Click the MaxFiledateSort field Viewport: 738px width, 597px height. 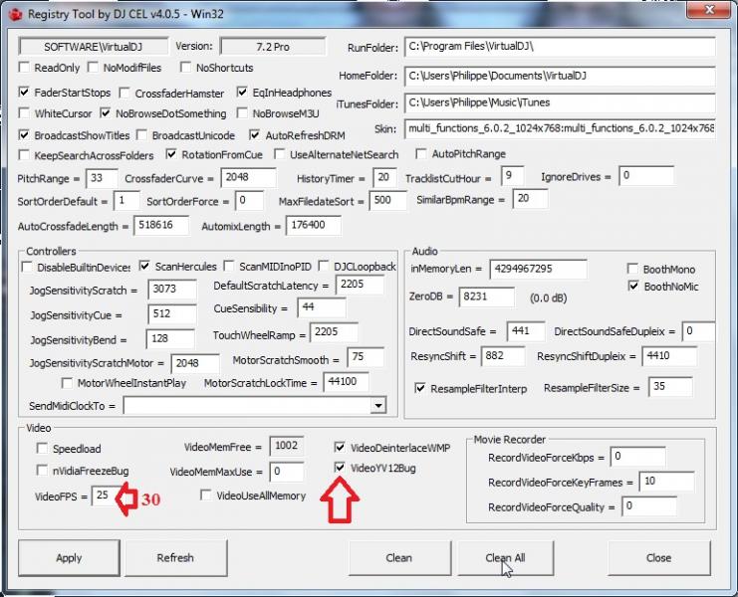coord(388,200)
